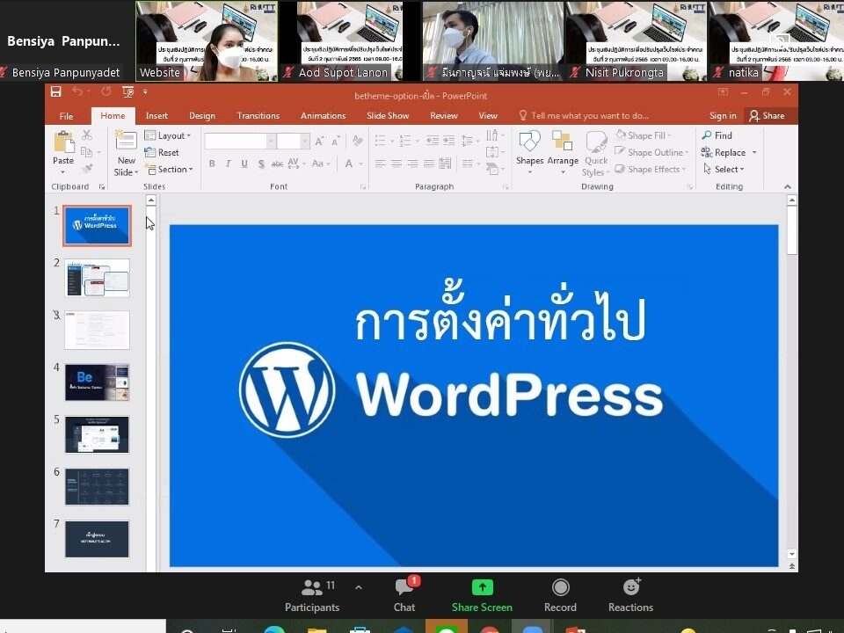Click the Find magnifier in Editing group
Screen dimensions: 844x633
click(x=707, y=135)
